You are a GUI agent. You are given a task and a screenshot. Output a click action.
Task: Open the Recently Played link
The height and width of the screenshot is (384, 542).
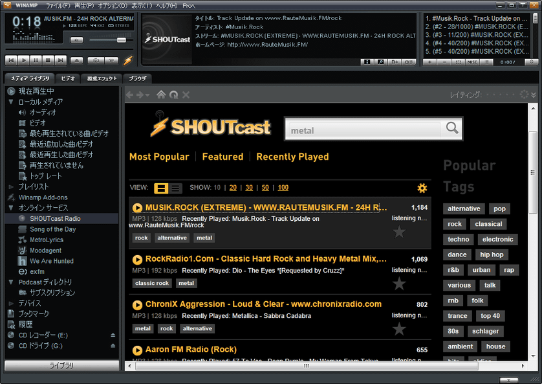point(292,157)
